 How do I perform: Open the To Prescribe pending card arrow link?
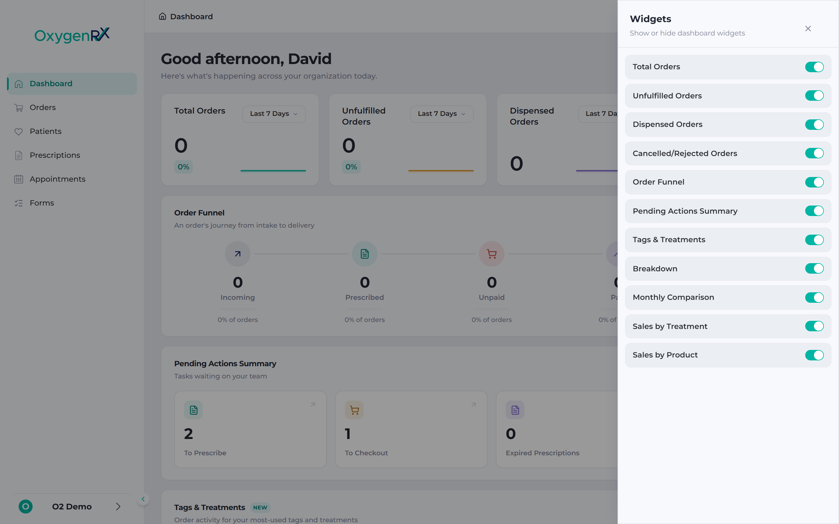[x=313, y=404]
